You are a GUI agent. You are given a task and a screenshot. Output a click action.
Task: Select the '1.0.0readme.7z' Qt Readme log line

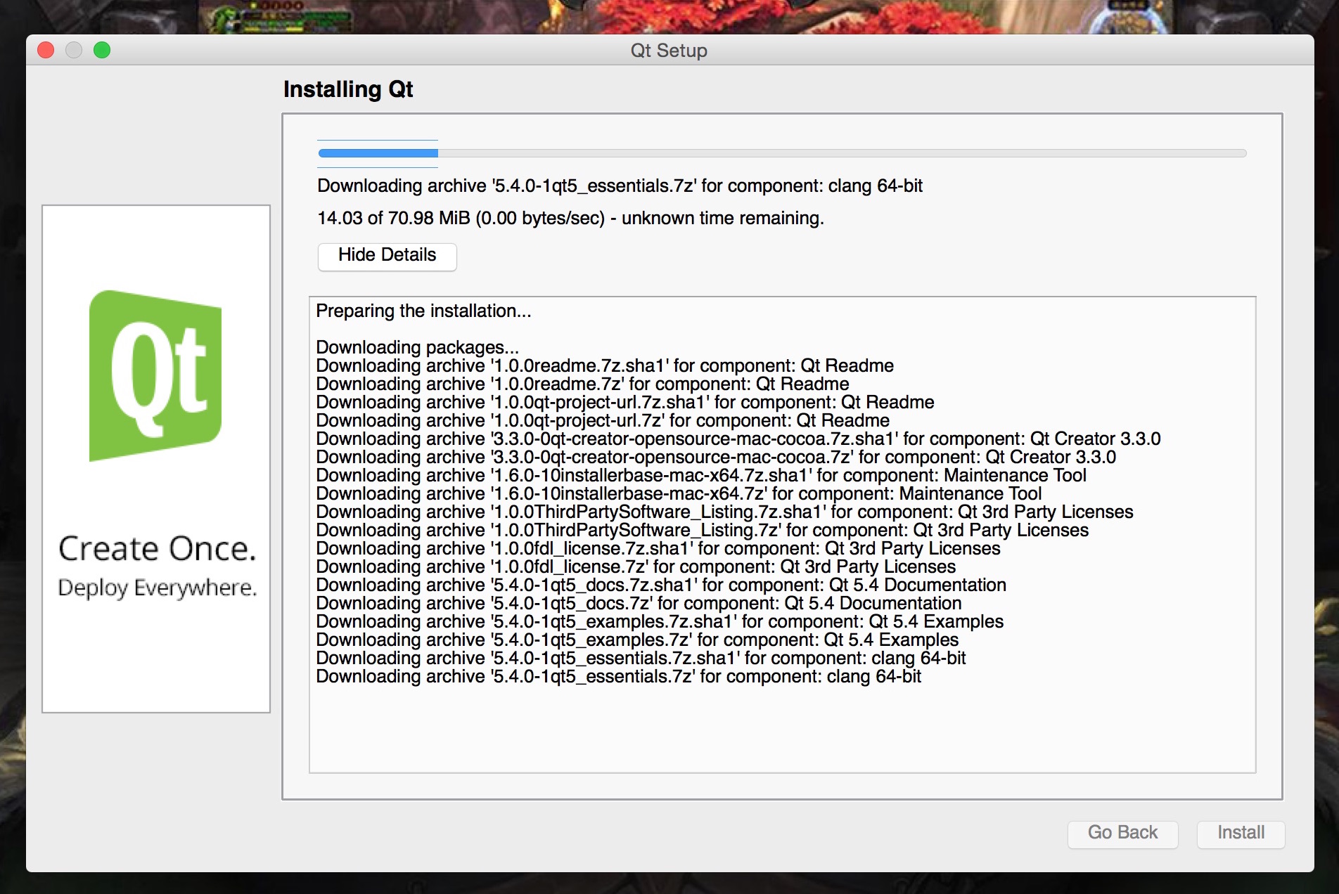pyautogui.click(x=582, y=384)
